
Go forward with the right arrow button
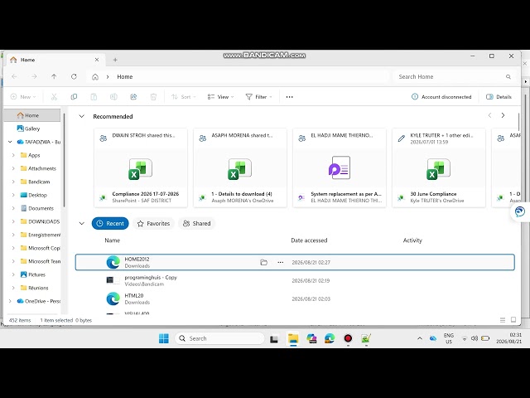click(x=34, y=77)
